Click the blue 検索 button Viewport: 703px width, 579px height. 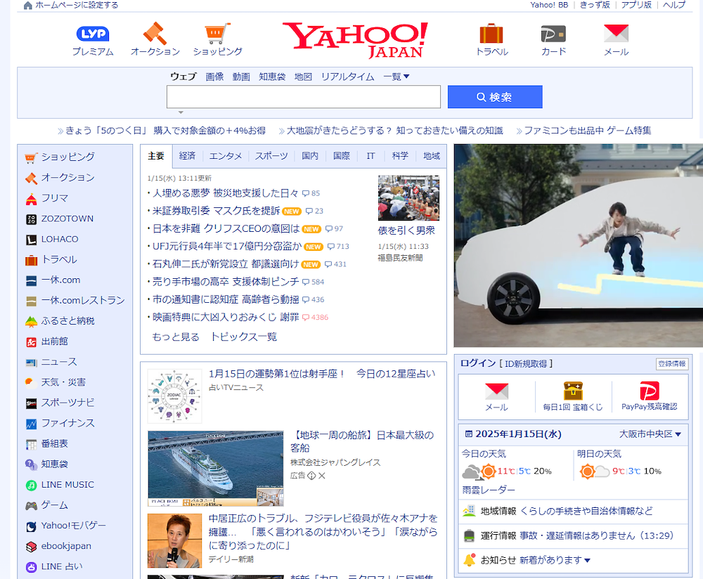click(x=495, y=97)
